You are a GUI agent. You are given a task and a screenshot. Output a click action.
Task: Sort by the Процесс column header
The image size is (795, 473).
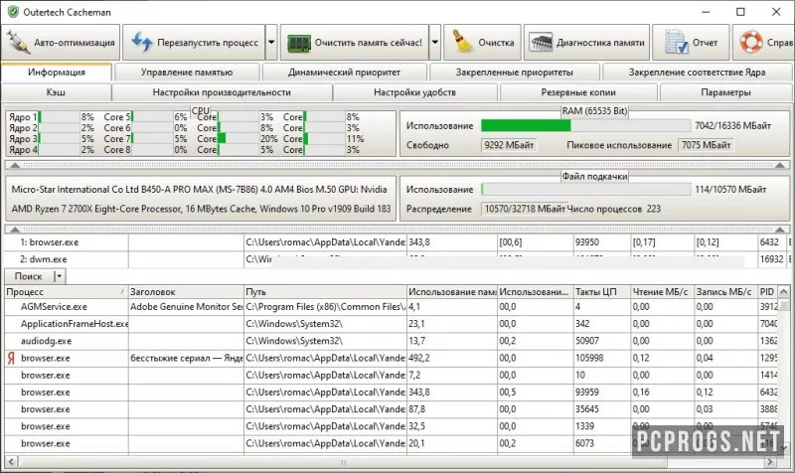[x=67, y=292]
